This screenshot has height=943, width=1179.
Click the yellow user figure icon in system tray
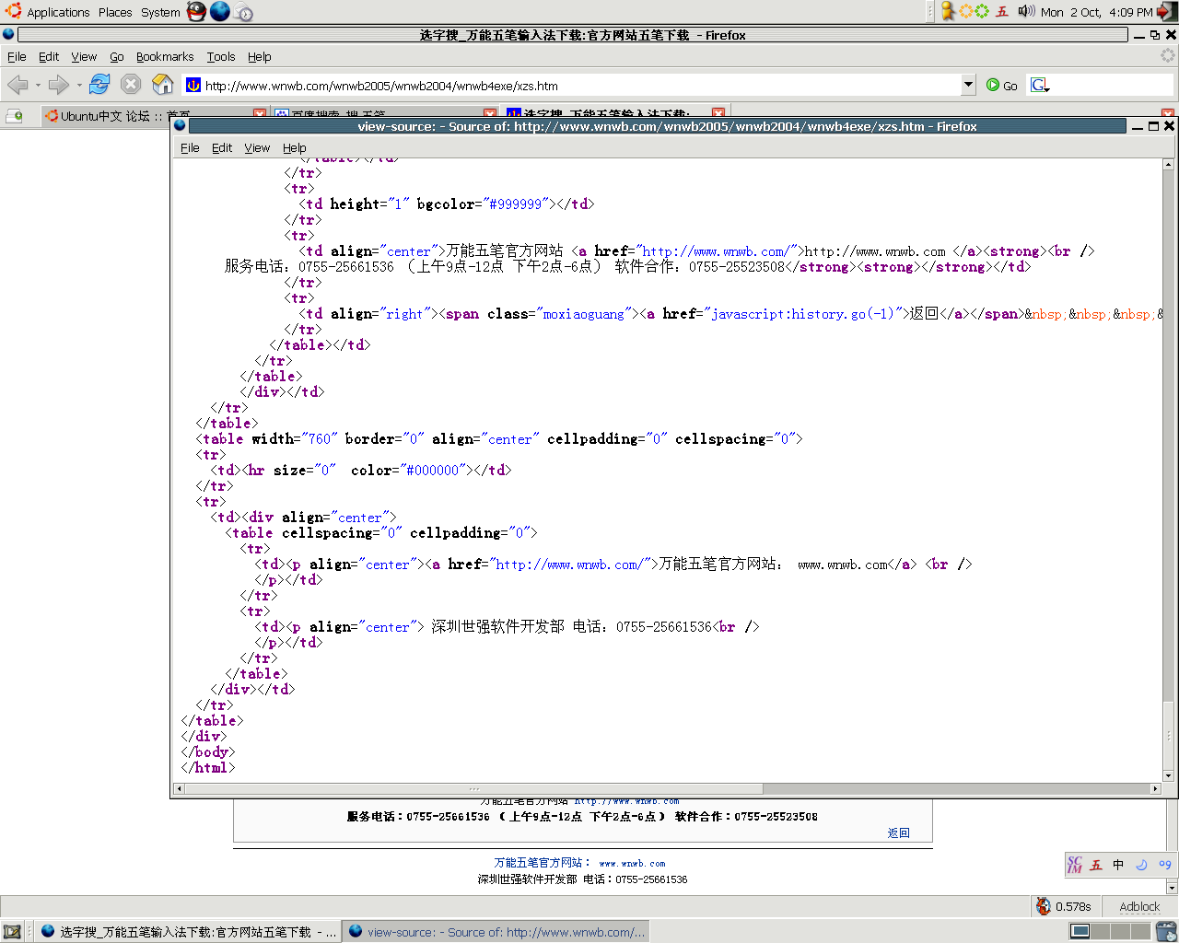click(948, 11)
